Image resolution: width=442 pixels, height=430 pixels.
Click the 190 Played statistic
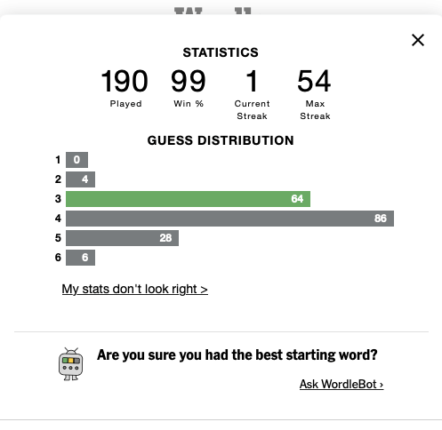pyautogui.click(x=125, y=81)
